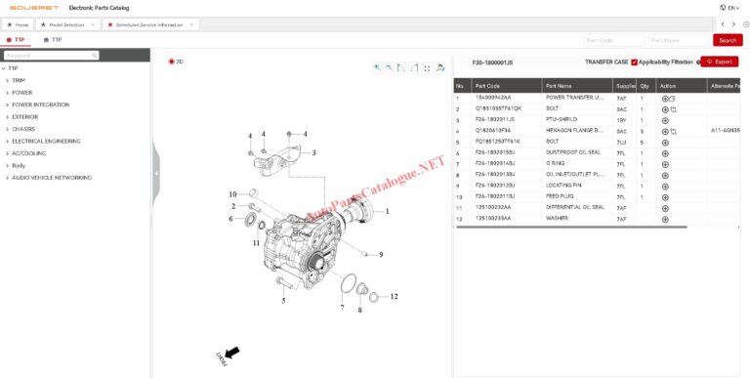The image size is (750, 378).
Task: Expand the CHASSIS category
Action: click(7, 129)
